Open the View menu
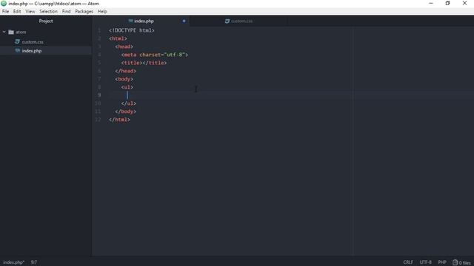 pyautogui.click(x=30, y=12)
